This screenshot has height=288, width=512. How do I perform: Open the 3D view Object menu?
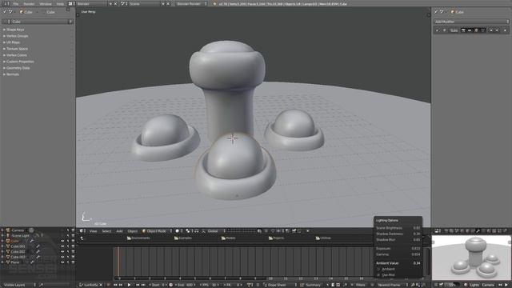[133, 231]
